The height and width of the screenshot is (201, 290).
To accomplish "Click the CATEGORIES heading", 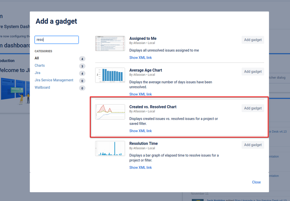I will [x=44, y=51].
